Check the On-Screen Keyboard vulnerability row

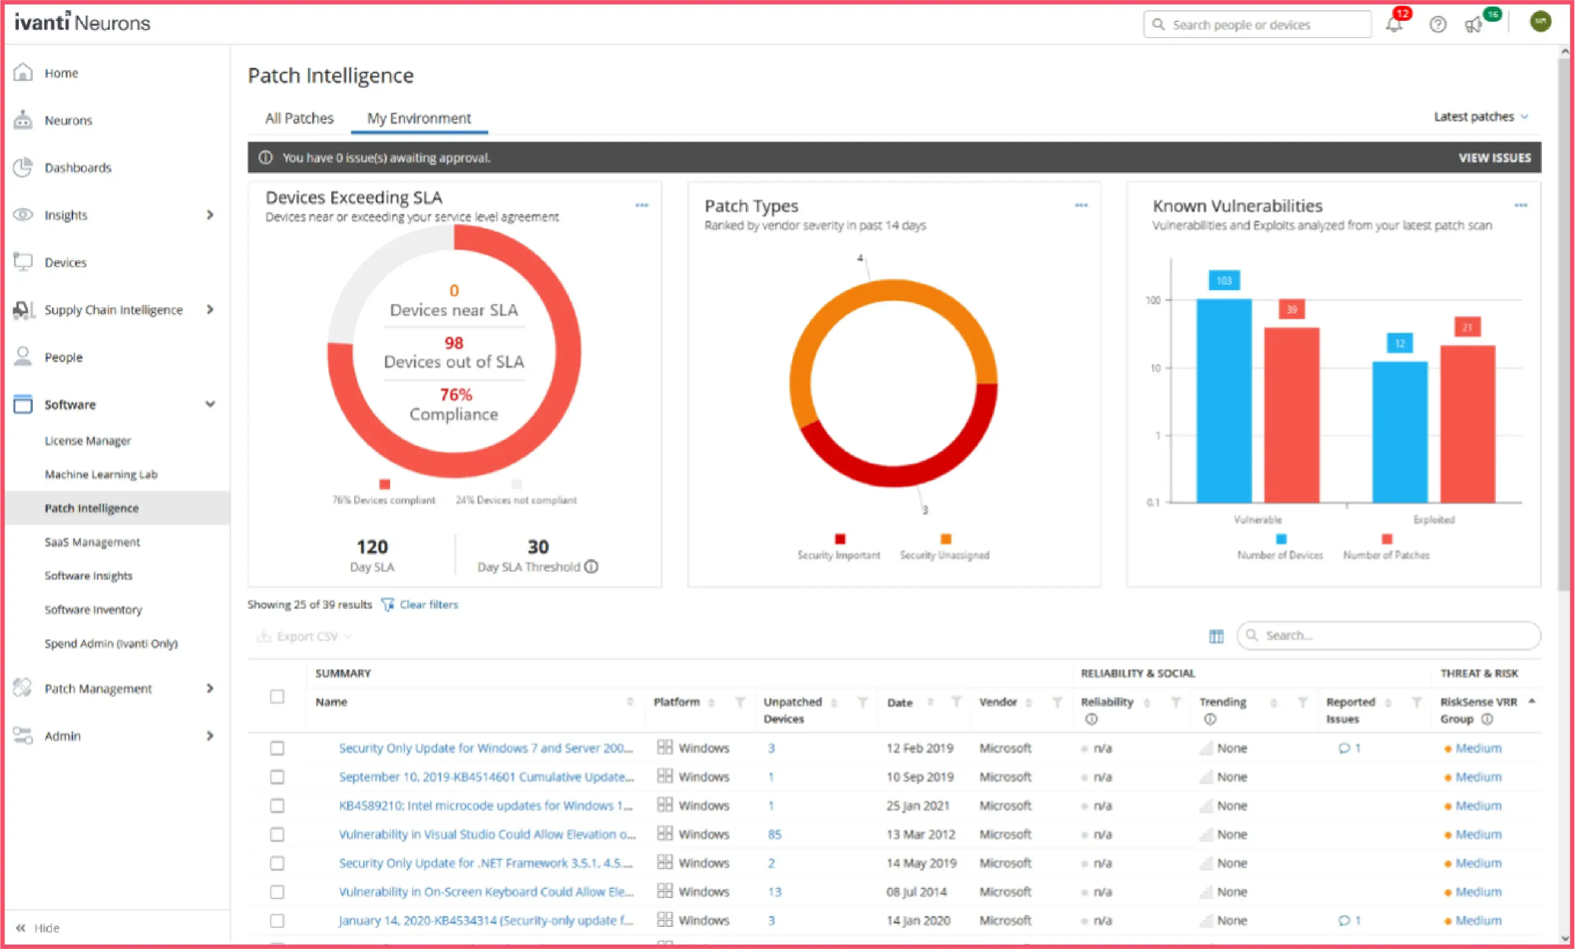click(x=277, y=892)
